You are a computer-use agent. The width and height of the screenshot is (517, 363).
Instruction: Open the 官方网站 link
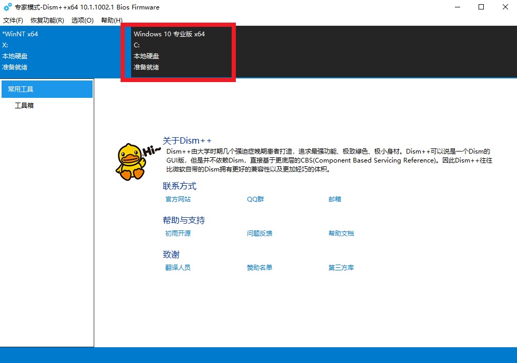tap(178, 199)
